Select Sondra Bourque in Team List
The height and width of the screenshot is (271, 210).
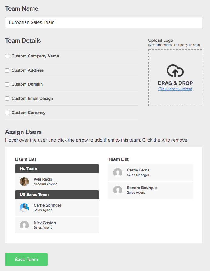pyautogui.click(x=151, y=190)
